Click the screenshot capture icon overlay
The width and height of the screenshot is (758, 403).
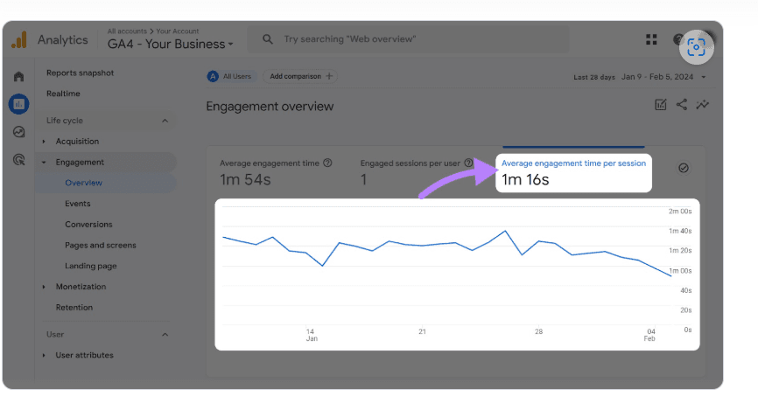click(696, 47)
